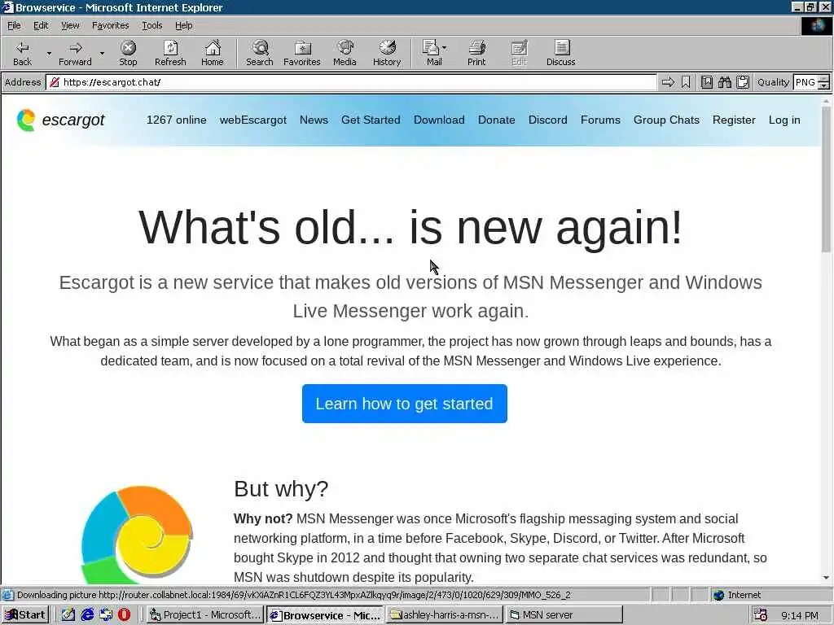
Task: Open the File menu
Action: click(14, 25)
